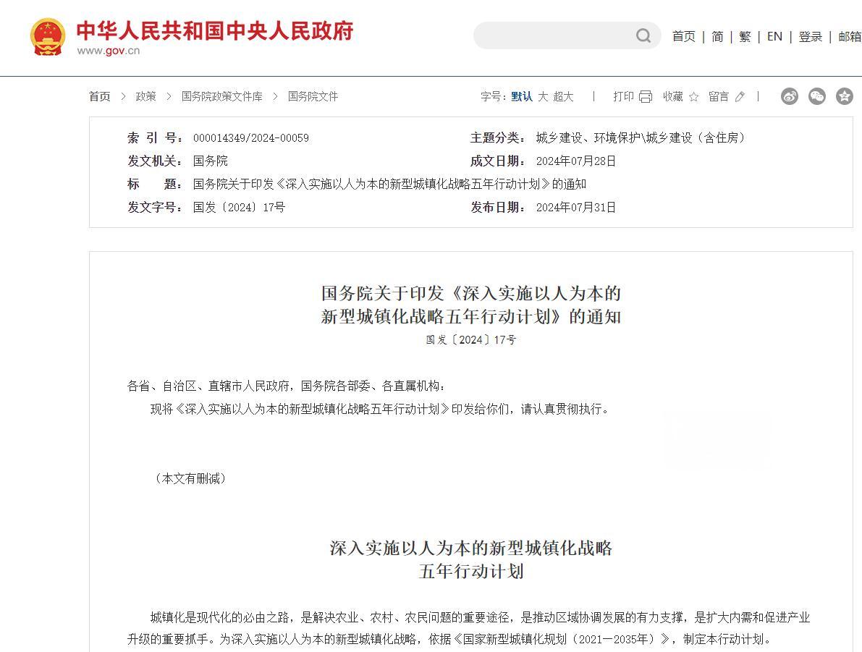The height and width of the screenshot is (652, 862).
Task: Open 国务院政策文件库 breadcrumb link
Action: click(222, 96)
